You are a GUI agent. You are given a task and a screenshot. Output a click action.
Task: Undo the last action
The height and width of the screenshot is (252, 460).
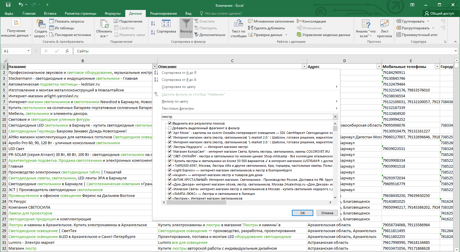click(x=21, y=5)
